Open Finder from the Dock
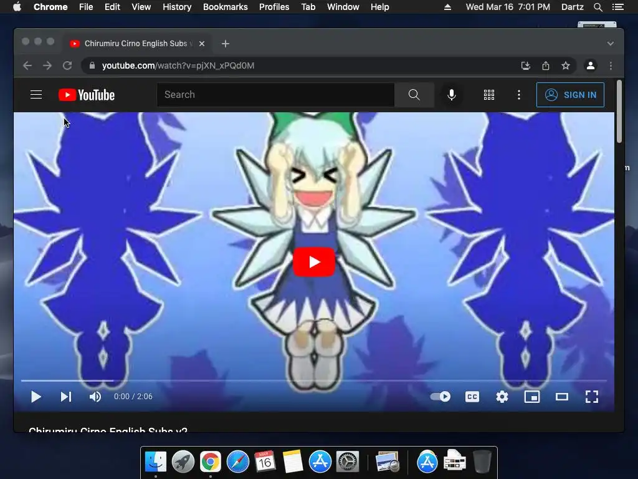Viewport: 638px width, 479px height. tap(155, 462)
